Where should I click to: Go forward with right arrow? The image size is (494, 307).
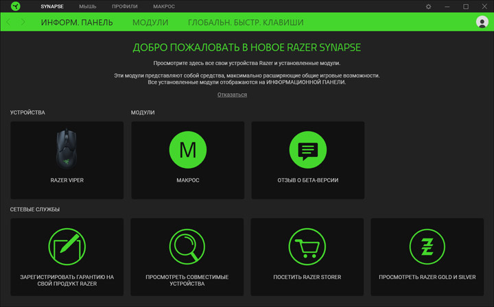pyautogui.click(x=23, y=22)
